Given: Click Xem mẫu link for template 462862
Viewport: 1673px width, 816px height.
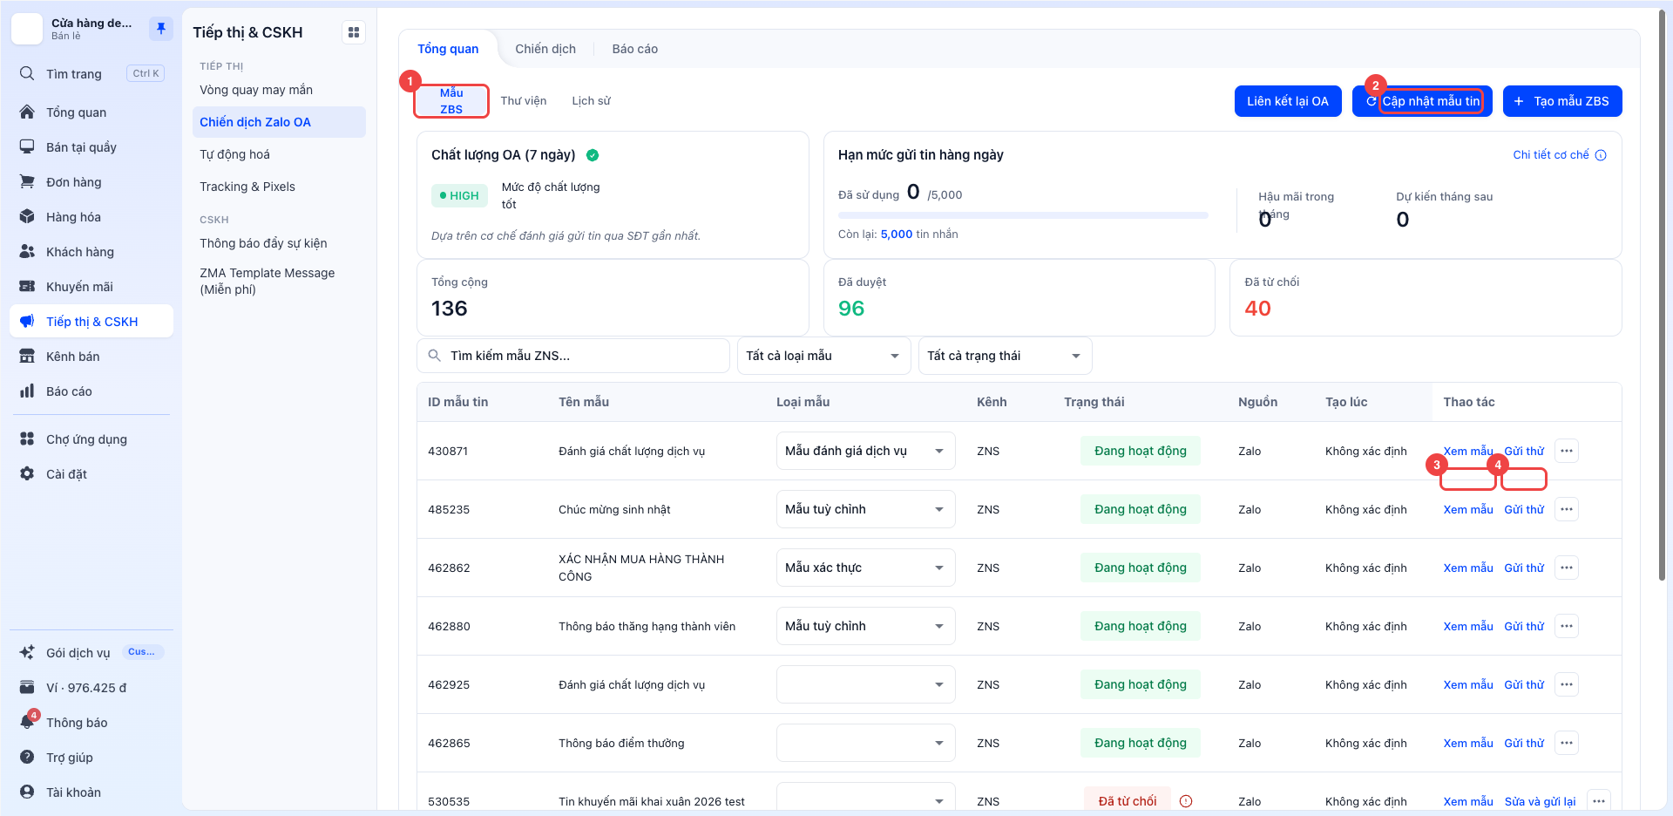Looking at the screenshot, I should click(x=1468, y=568).
